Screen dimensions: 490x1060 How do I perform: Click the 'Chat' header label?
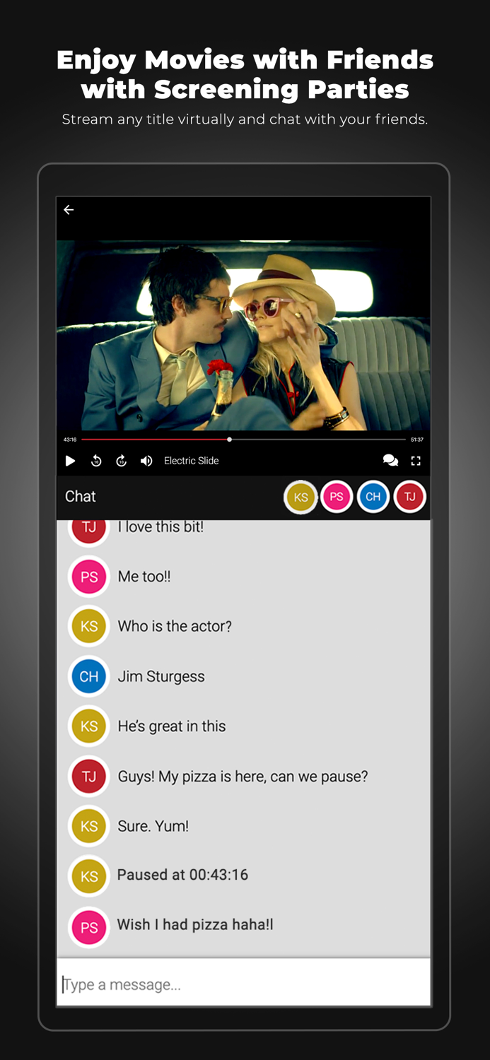80,496
